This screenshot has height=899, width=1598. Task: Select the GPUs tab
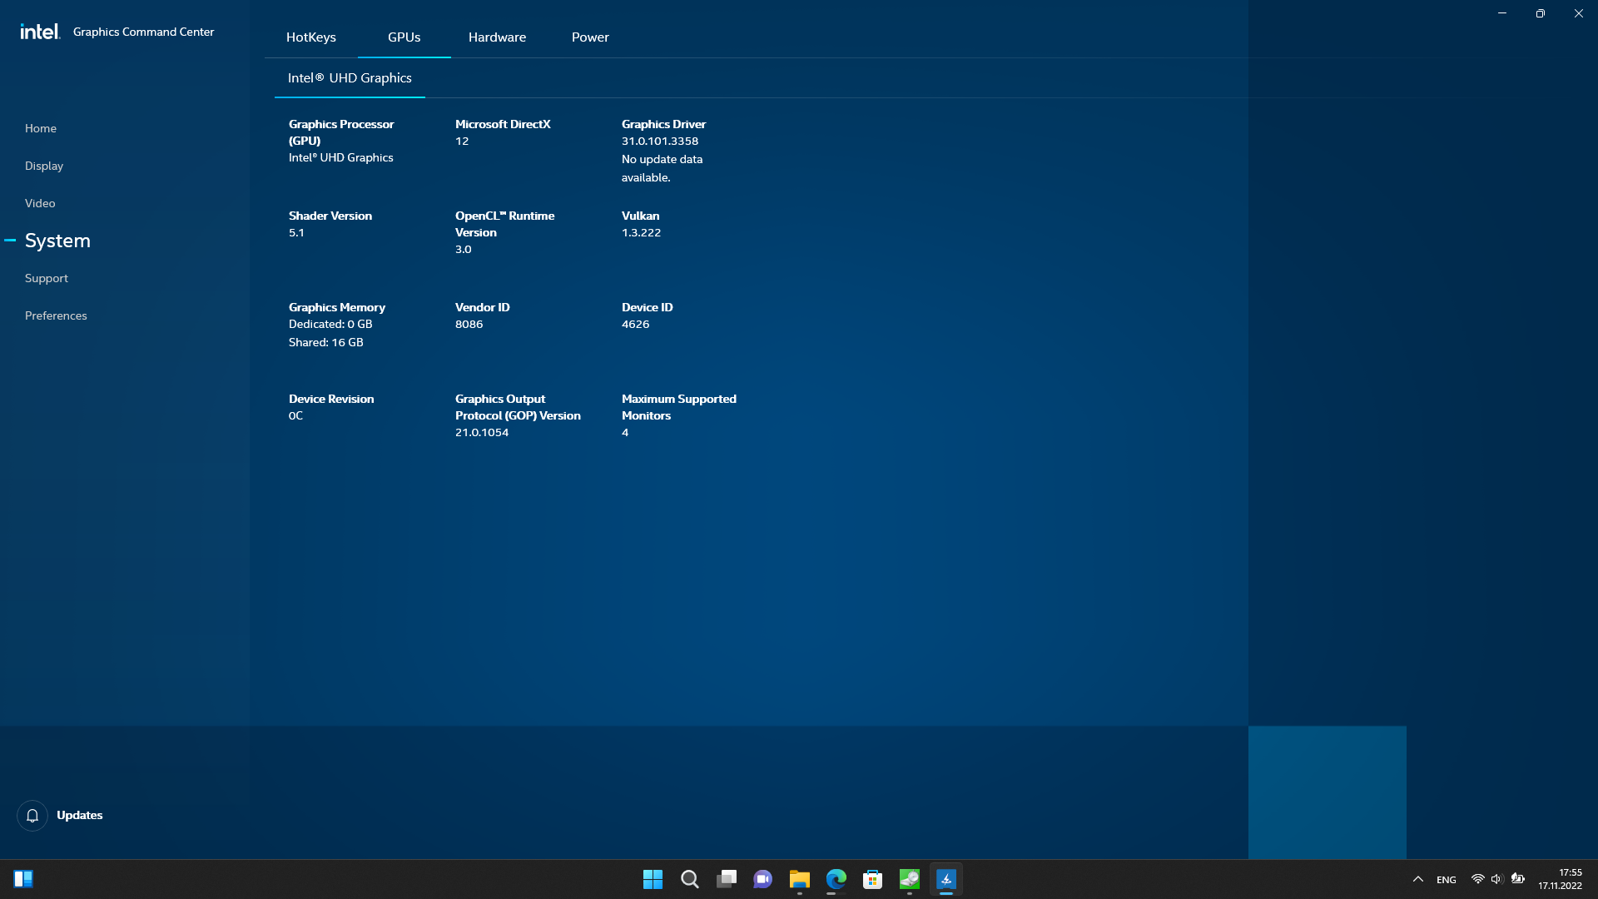coord(404,37)
